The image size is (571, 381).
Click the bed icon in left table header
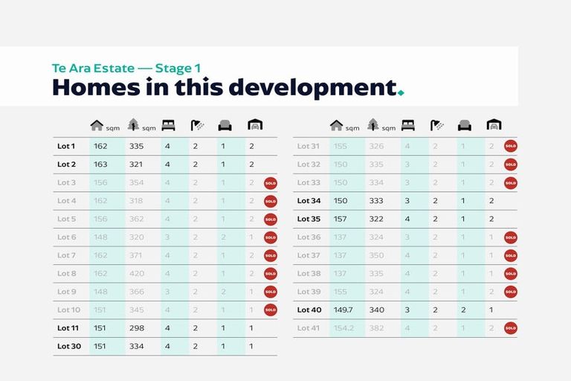[169, 125]
